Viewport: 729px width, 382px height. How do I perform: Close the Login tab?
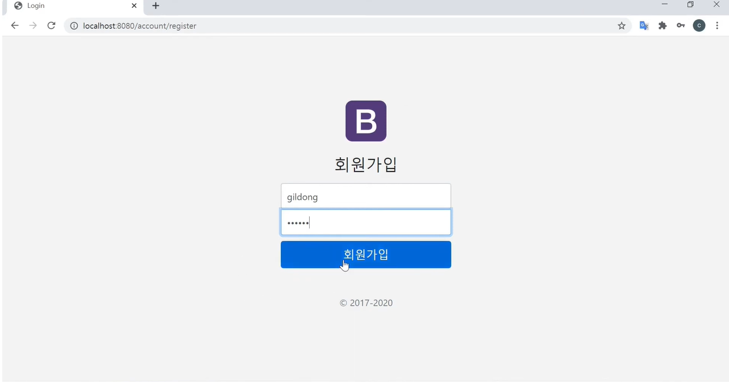pos(134,6)
